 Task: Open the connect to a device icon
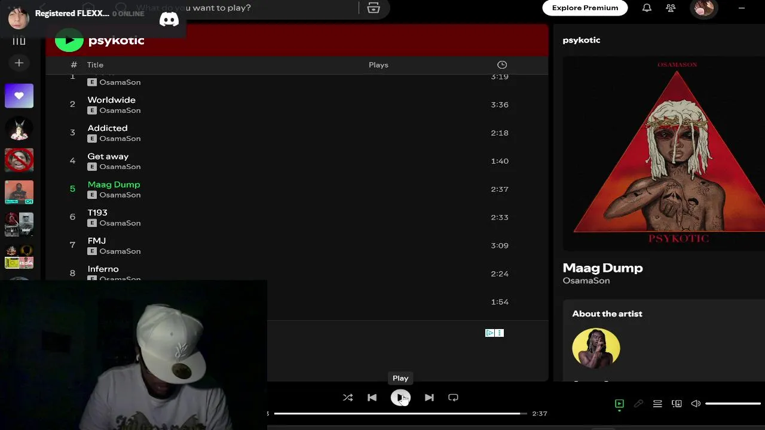[x=677, y=404]
